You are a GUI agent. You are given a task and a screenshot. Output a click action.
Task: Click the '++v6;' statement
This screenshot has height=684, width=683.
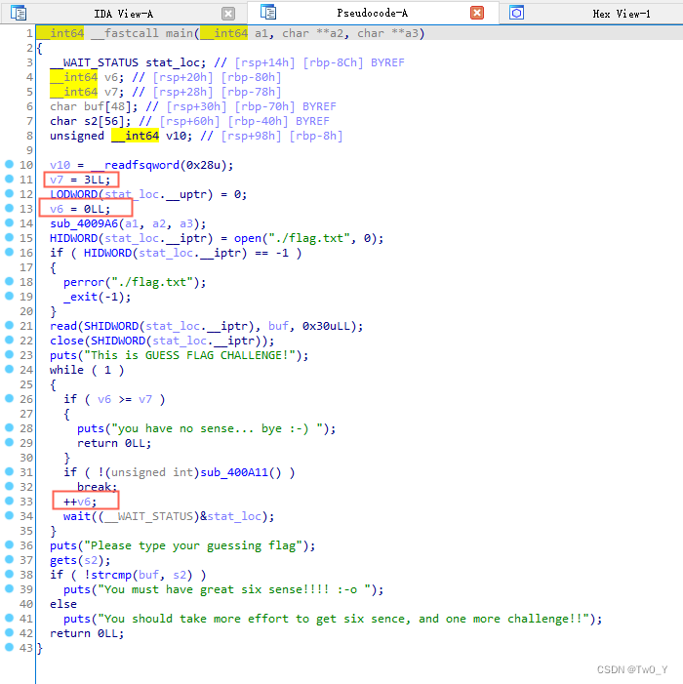[80, 502]
